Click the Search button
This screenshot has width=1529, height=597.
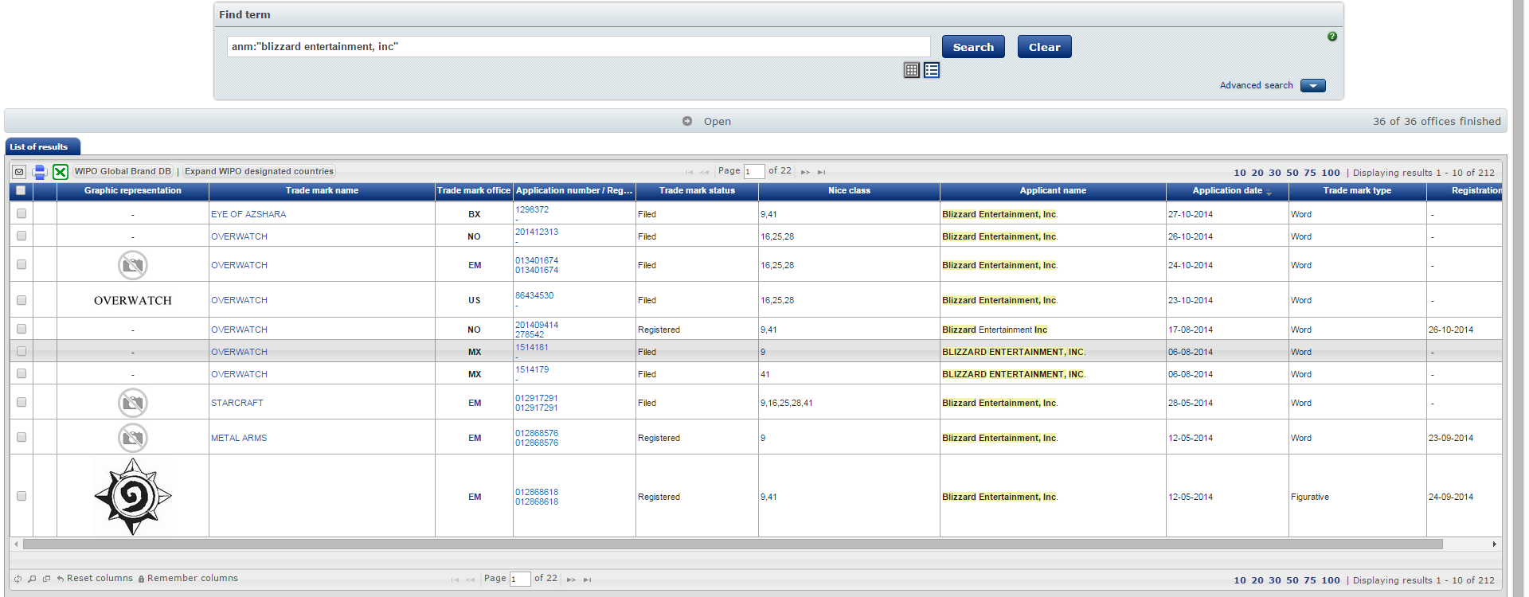[973, 47]
